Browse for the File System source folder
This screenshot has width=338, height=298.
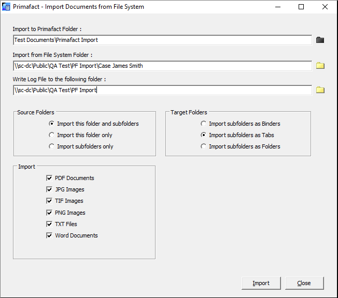320,66
